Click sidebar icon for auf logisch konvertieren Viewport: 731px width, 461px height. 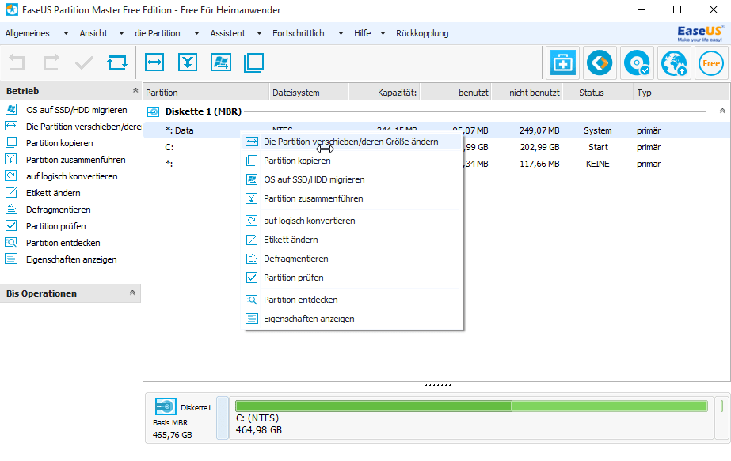pyautogui.click(x=11, y=176)
